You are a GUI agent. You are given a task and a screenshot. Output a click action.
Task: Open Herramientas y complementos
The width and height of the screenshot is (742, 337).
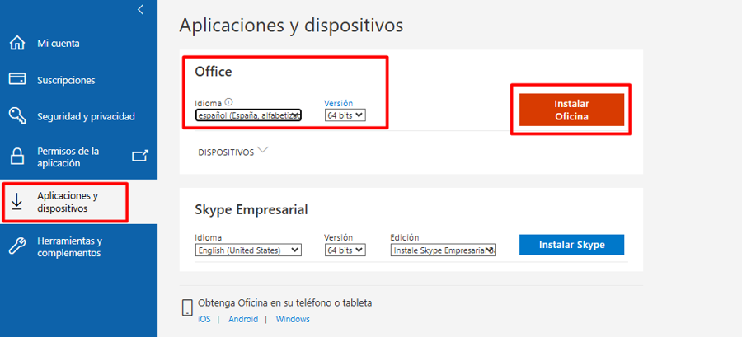[69, 247]
